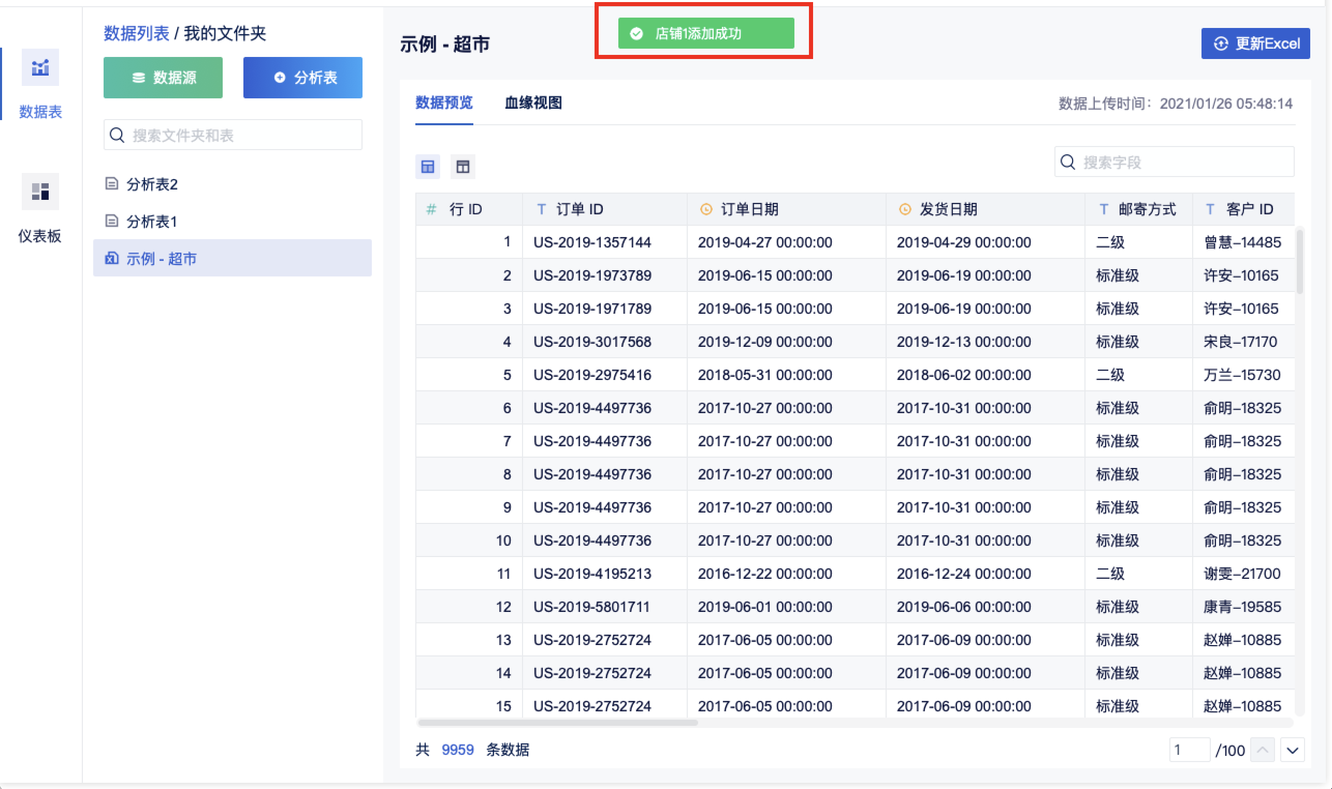Go to next page with down chevron
The width and height of the screenshot is (1332, 789).
click(x=1293, y=750)
